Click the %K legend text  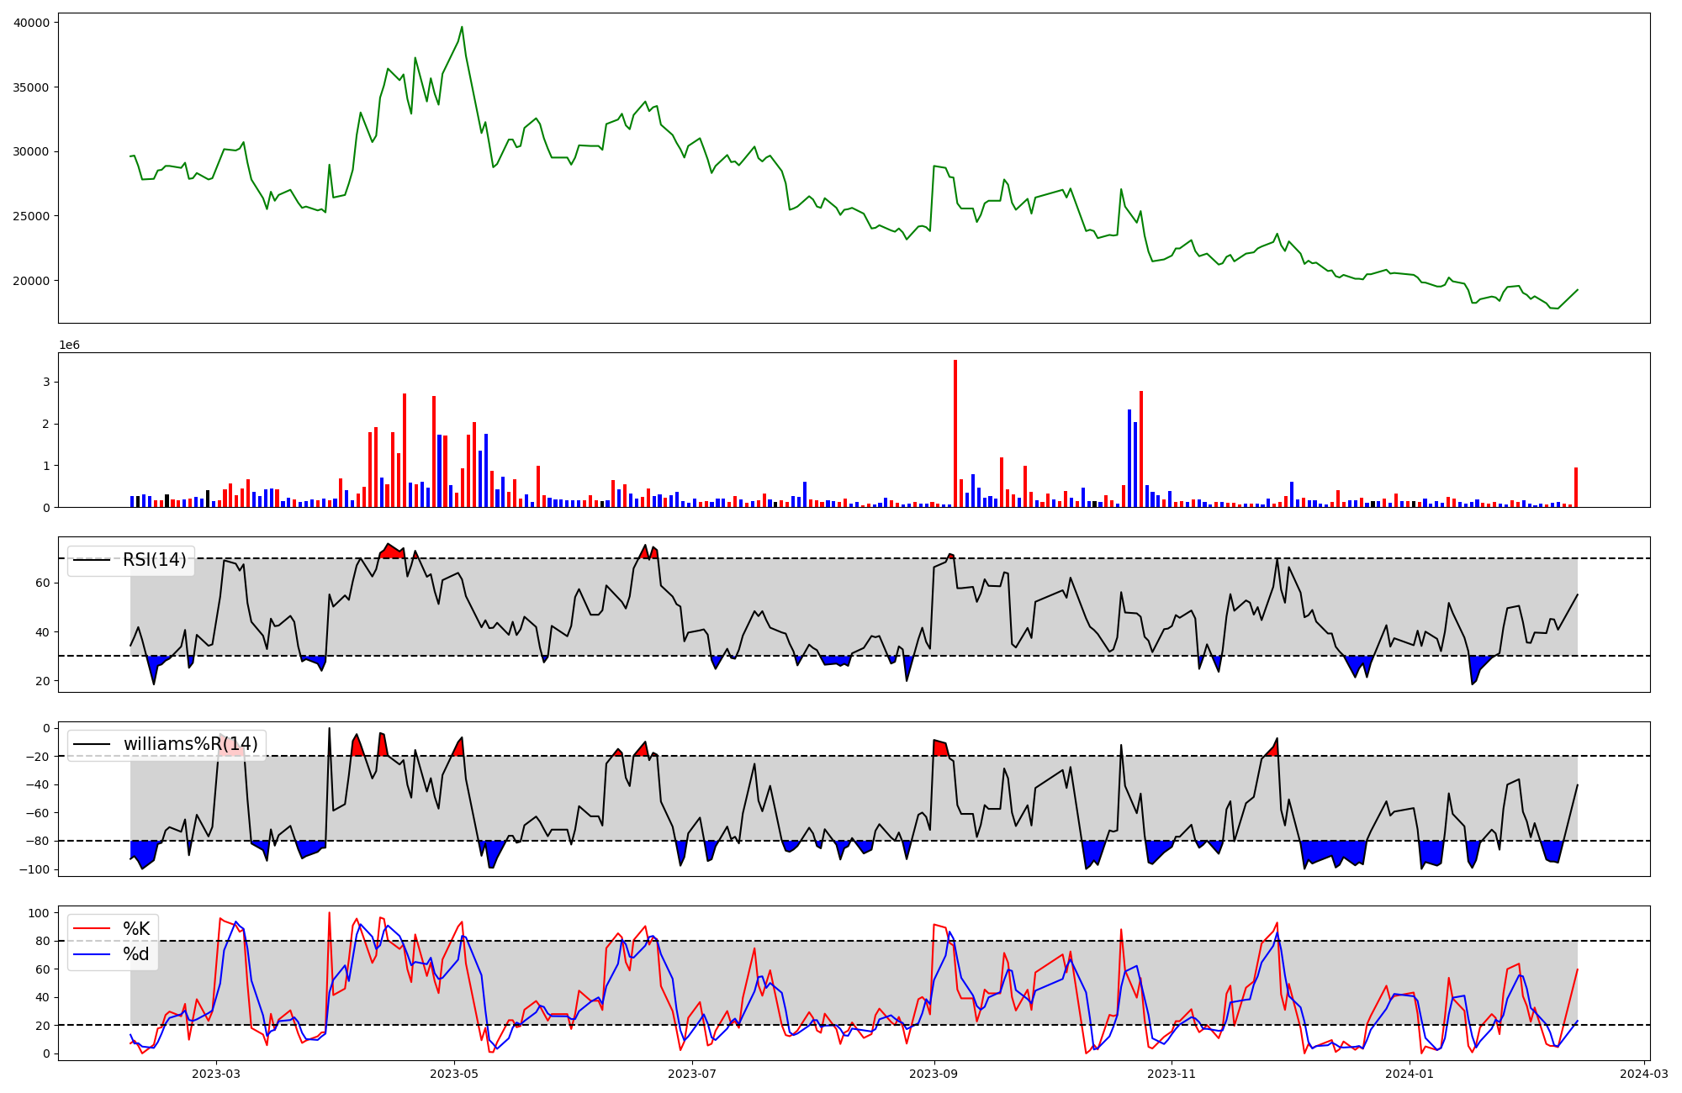[136, 929]
